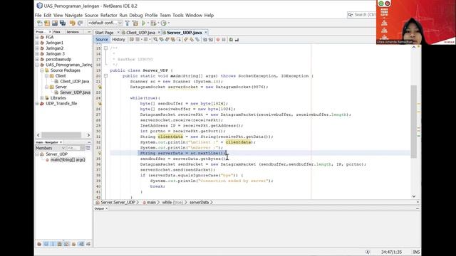The height and width of the screenshot is (256, 456).
Task: Click the editor scroll down arrow
Action: (414, 196)
